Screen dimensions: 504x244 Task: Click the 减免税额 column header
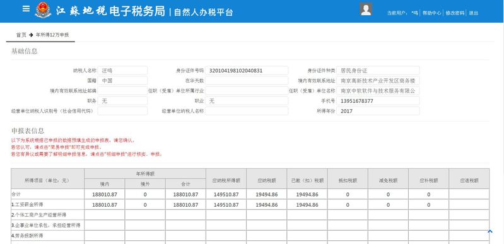click(x=389, y=178)
